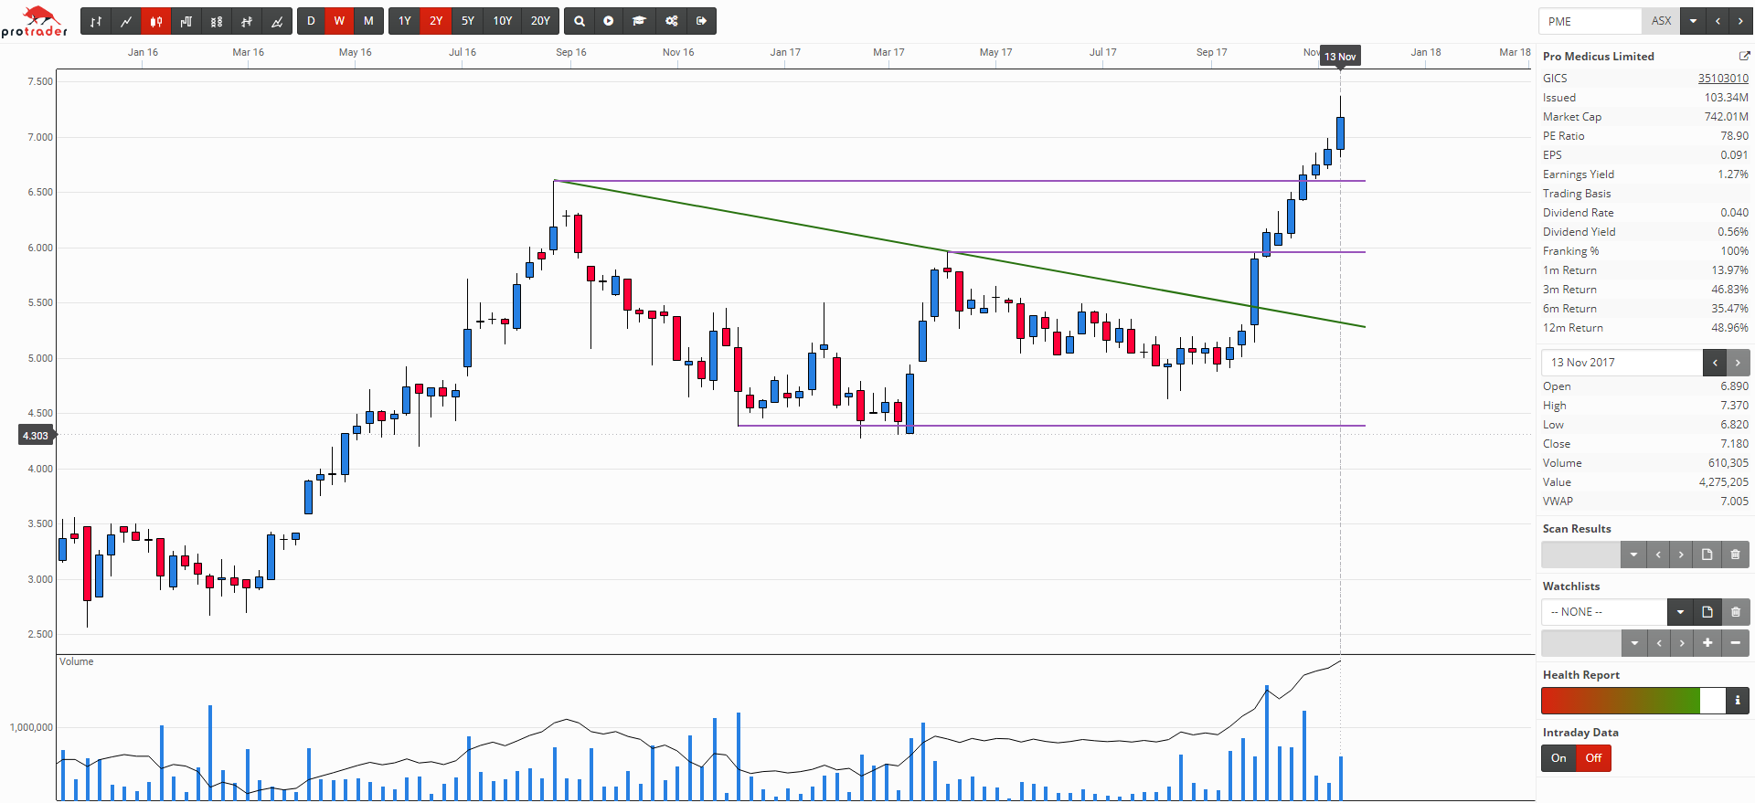This screenshot has width=1755, height=803.
Task: Add stock to watchlist with plus
Action: pyautogui.click(x=1707, y=643)
